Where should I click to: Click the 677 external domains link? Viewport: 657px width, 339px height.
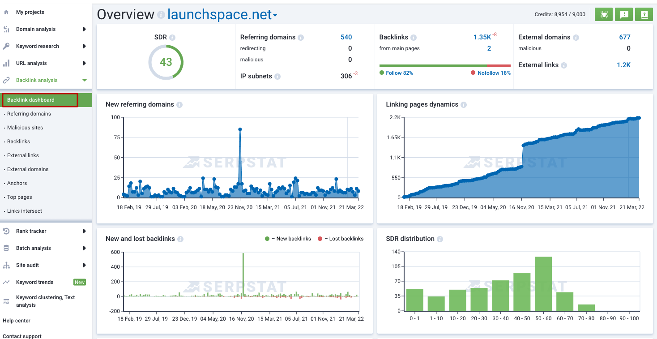pos(625,37)
